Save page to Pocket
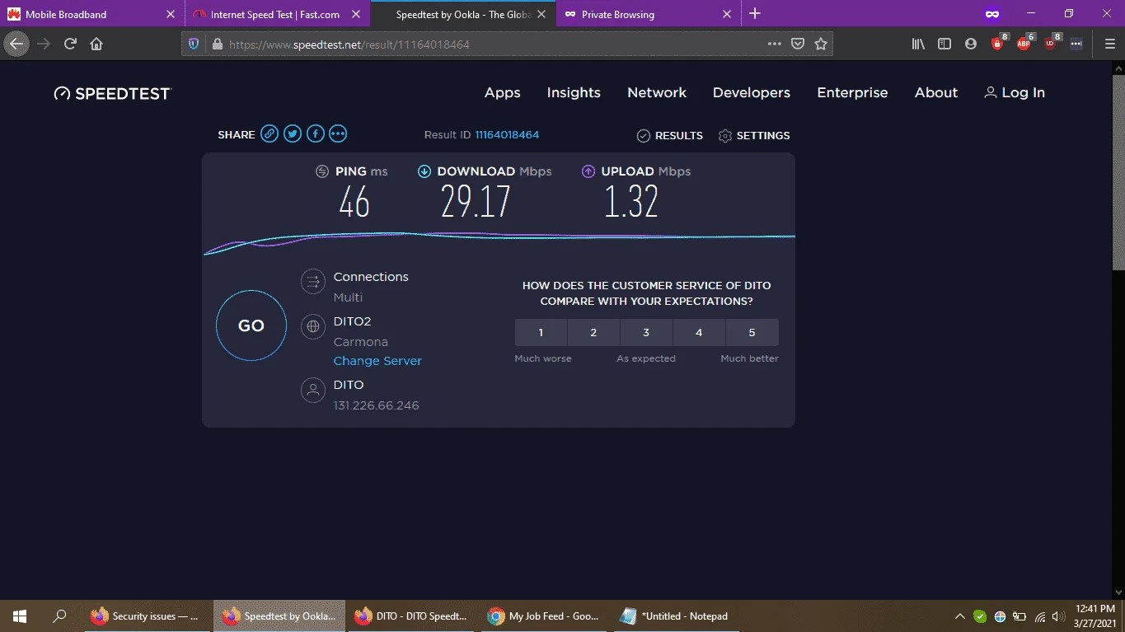Image resolution: width=1125 pixels, height=632 pixels. pyautogui.click(x=798, y=44)
